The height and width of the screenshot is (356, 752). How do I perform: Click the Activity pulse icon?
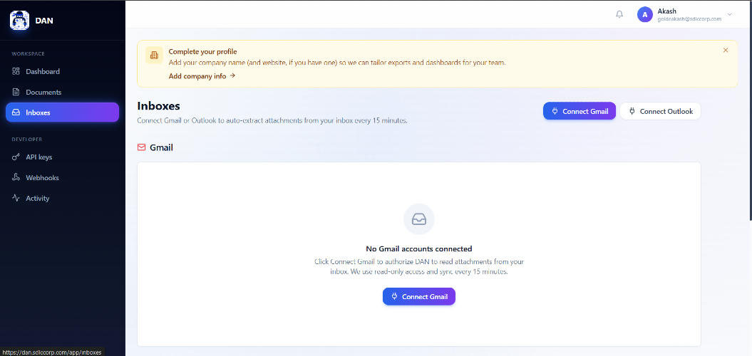[16, 198]
